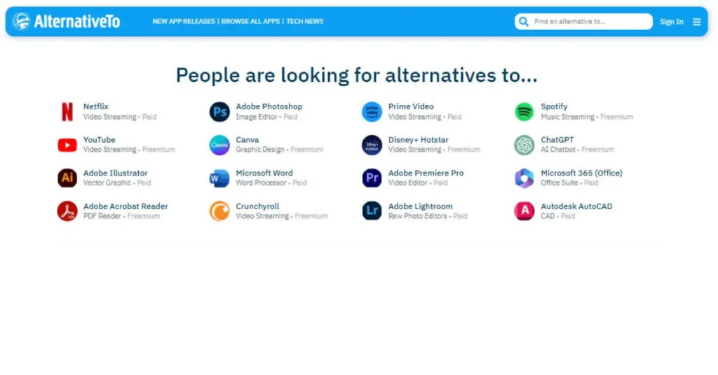Click the Microsoft Word icon
718x375 pixels.
[219, 178]
